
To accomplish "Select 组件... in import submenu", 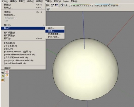I will coord(55,28).
